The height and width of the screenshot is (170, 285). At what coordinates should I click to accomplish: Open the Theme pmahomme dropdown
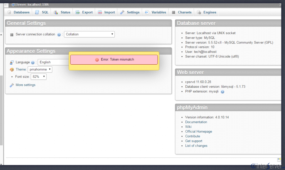(x=40, y=69)
